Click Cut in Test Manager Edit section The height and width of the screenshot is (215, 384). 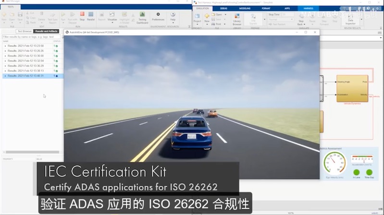pos(30,13)
